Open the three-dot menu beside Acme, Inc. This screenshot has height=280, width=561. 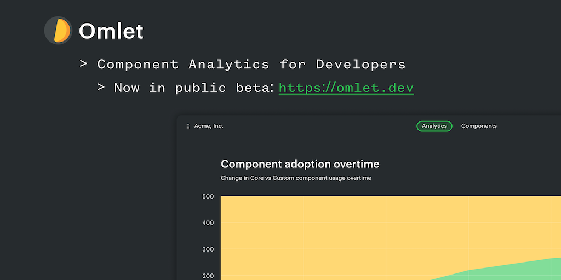click(x=188, y=126)
